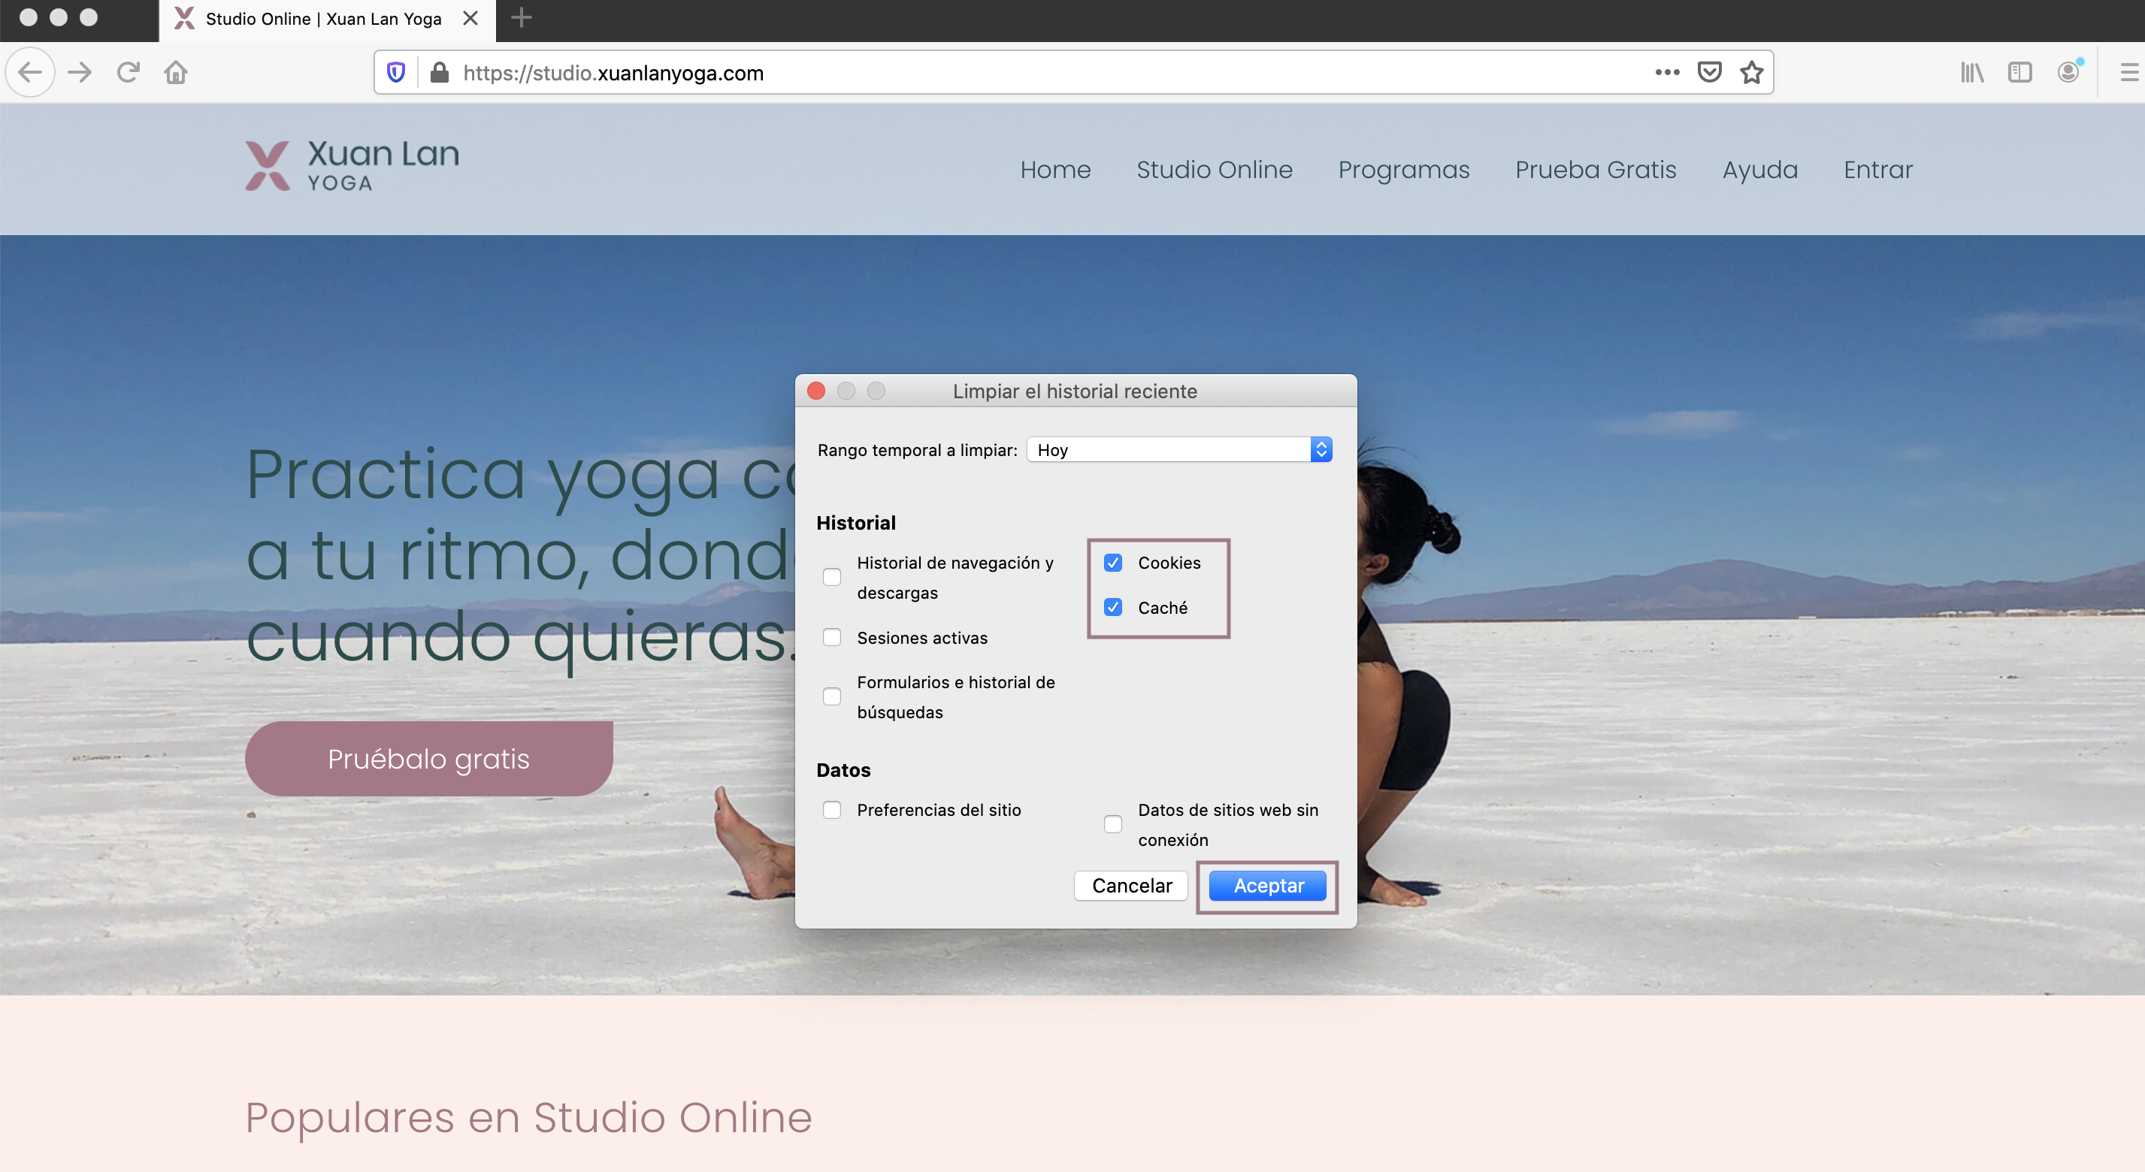Go to the Ayuda navigation item
The height and width of the screenshot is (1172, 2145).
point(1759,170)
